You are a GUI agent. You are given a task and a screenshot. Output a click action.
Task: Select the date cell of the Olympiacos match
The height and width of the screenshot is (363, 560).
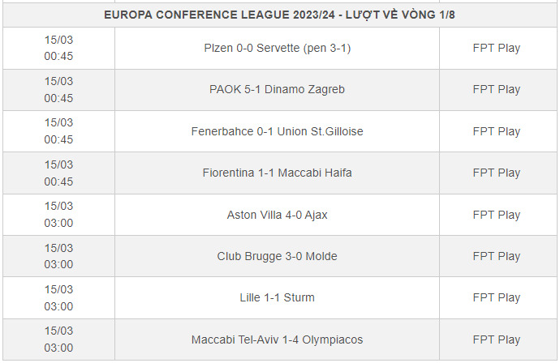point(58,340)
